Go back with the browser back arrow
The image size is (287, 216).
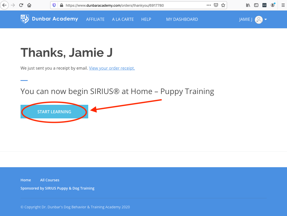click(4, 5)
